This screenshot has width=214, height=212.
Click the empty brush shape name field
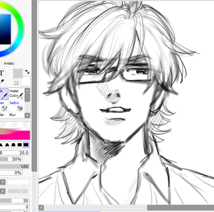[18, 182]
